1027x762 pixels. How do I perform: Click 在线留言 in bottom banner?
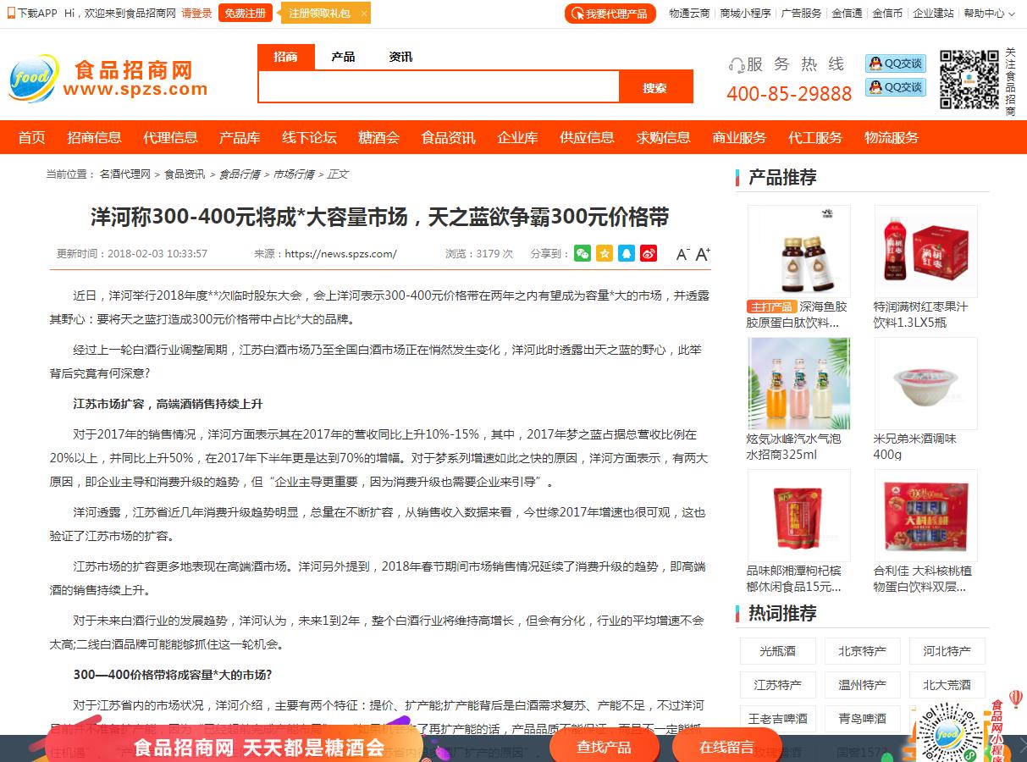point(726,747)
